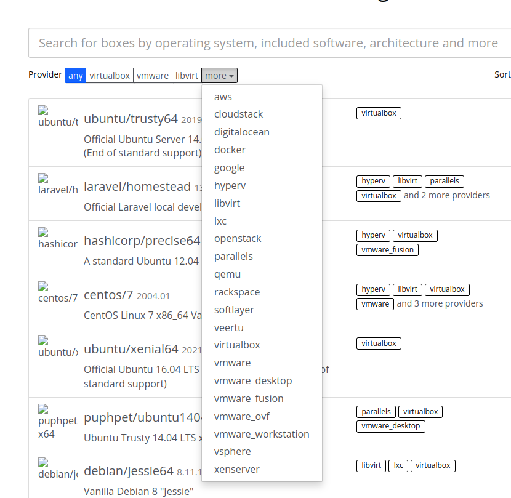This screenshot has width=511, height=498.
Task: Click libvirt badge on laravel/homestead row
Action: point(408,181)
